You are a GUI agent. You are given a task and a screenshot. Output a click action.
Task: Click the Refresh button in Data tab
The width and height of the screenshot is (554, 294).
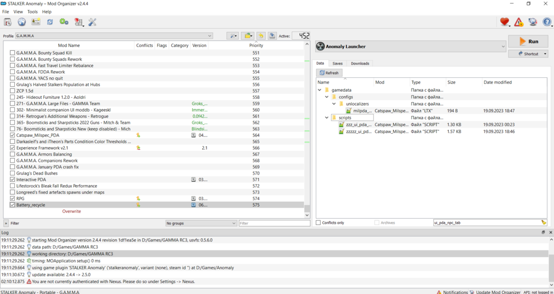pyautogui.click(x=329, y=73)
